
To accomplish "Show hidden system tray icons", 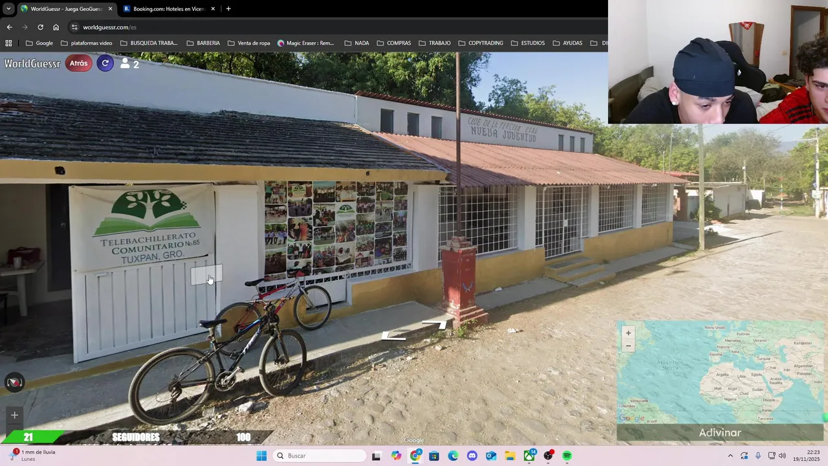I will (x=730, y=456).
